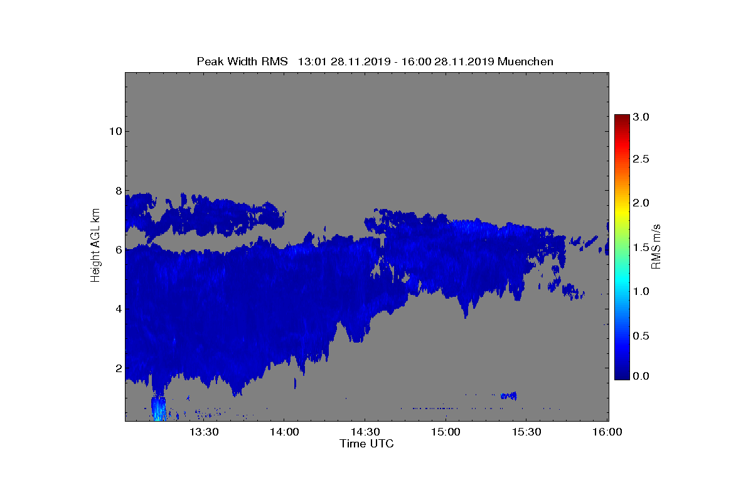Click the y-axis tick label "10"

[114, 131]
